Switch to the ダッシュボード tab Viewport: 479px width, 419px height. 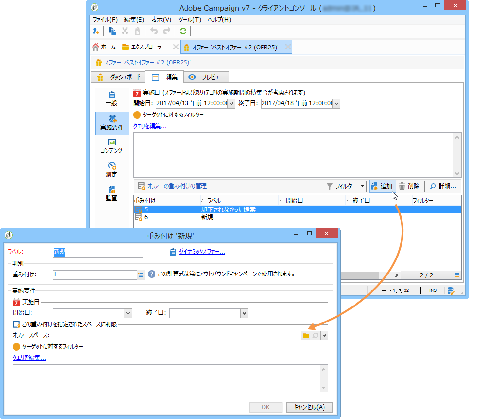[119, 77]
